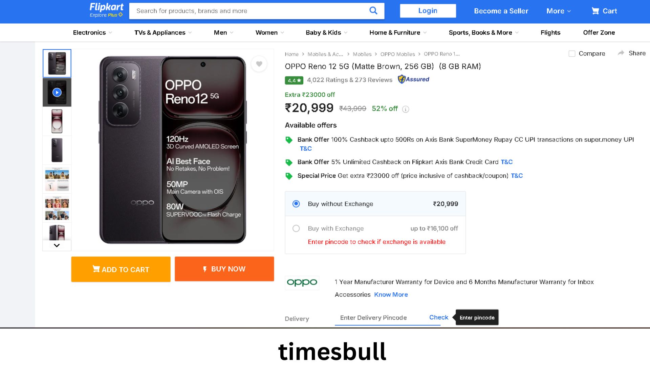Add phone to wishlist with heart icon
The height and width of the screenshot is (365, 650).
[x=259, y=64]
